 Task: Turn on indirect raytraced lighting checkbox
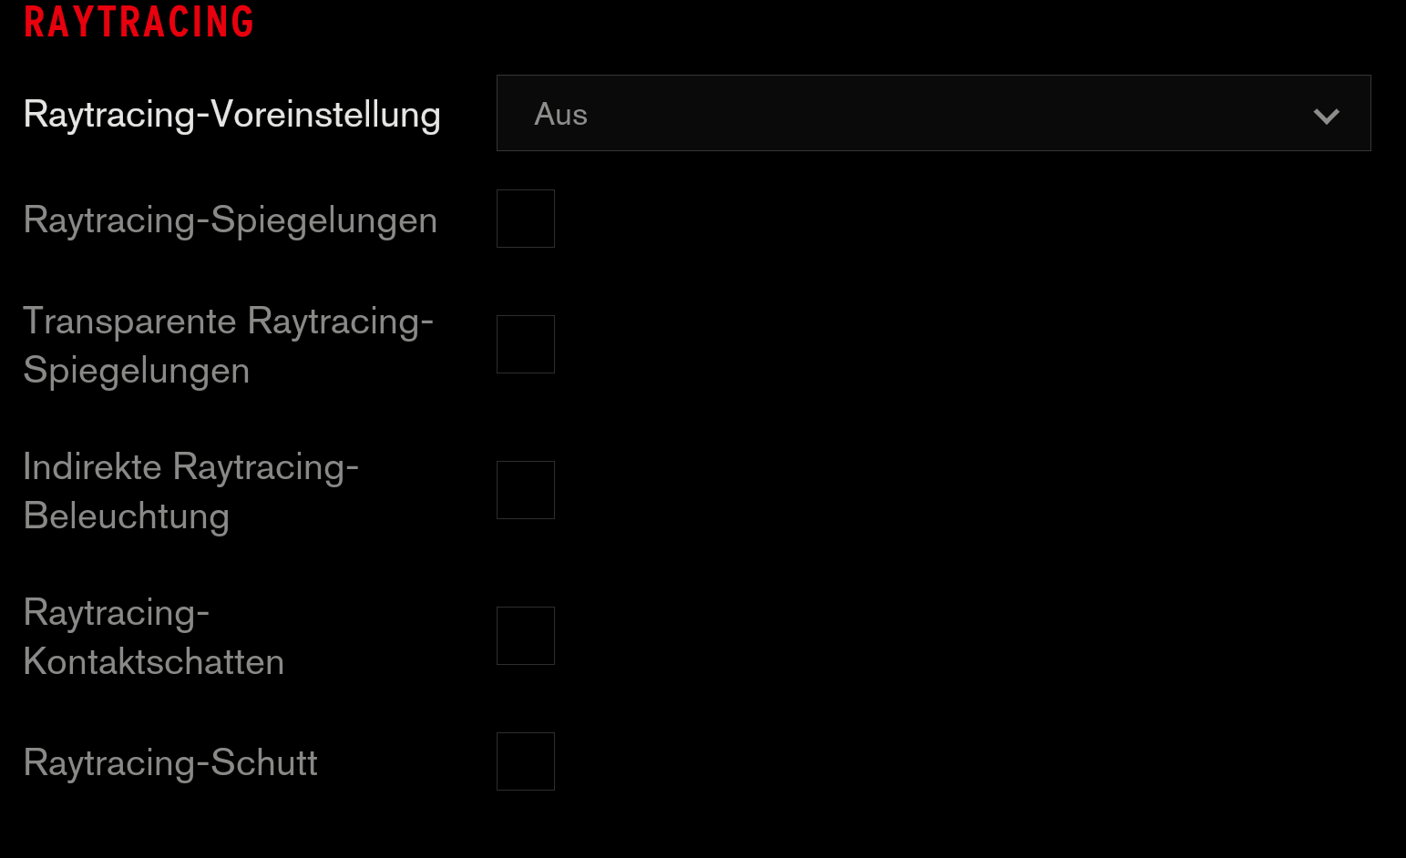(526, 490)
